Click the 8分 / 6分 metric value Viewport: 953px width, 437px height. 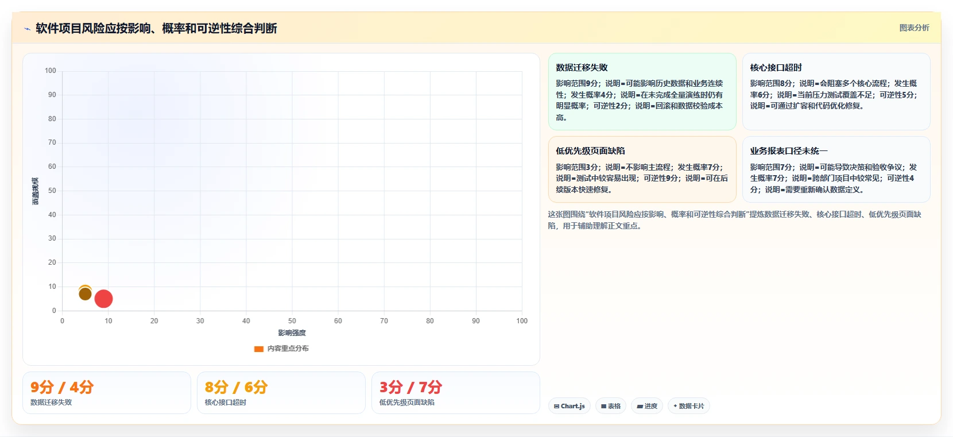click(x=236, y=387)
